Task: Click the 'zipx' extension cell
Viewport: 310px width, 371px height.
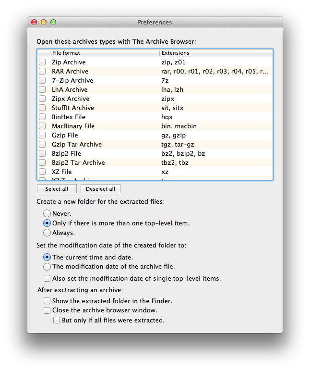Action: coord(216,99)
